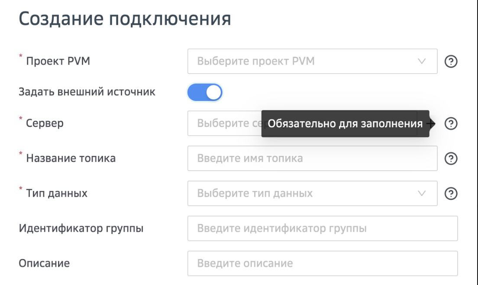The image size is (478, 285).
Task: Click the chevron arrow in Проект PVM field
Action: pos(422,61)
